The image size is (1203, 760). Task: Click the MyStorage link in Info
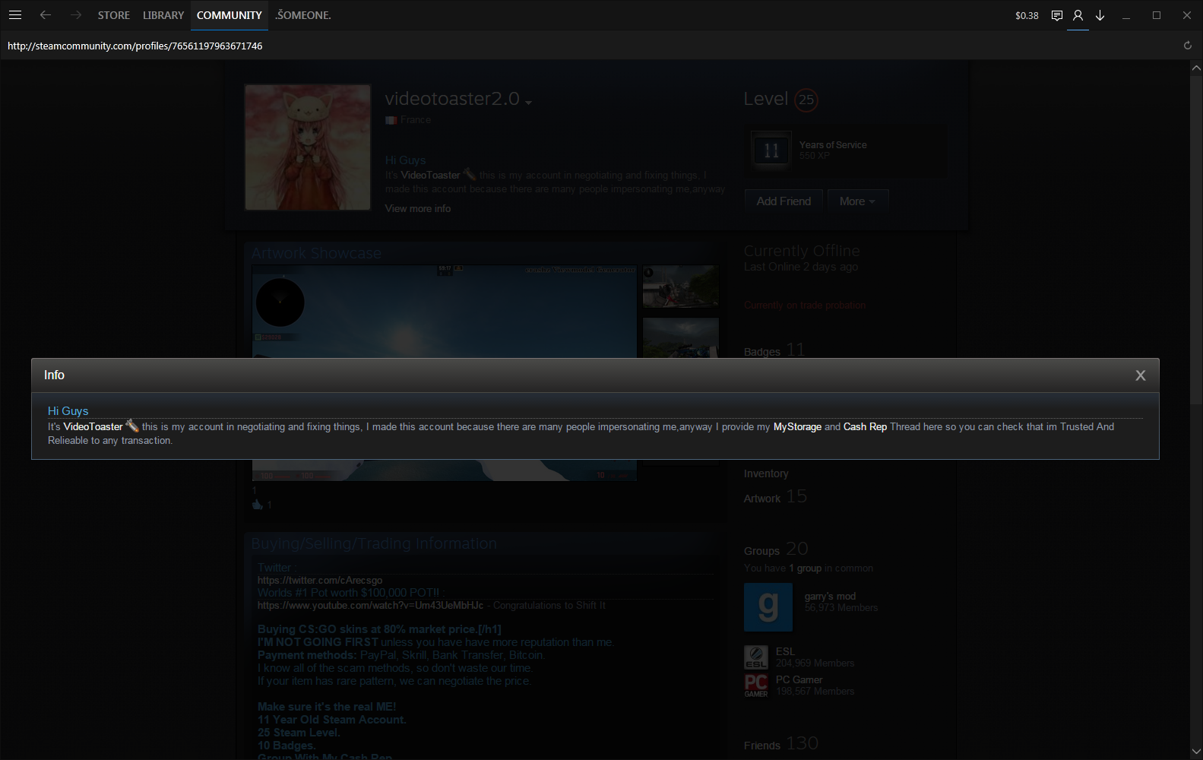coord(797,427)
